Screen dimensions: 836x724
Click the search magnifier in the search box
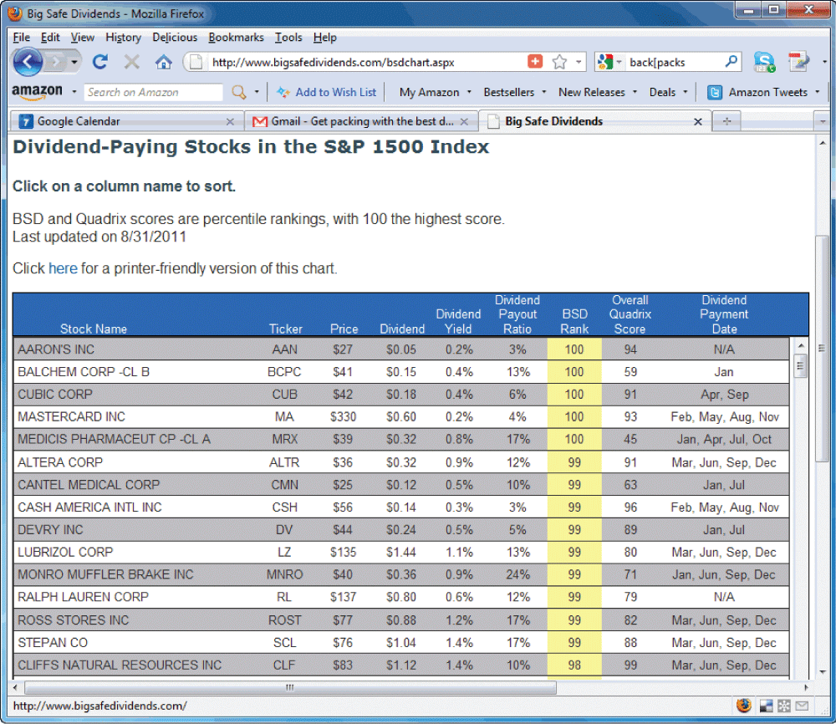[731, 62]
